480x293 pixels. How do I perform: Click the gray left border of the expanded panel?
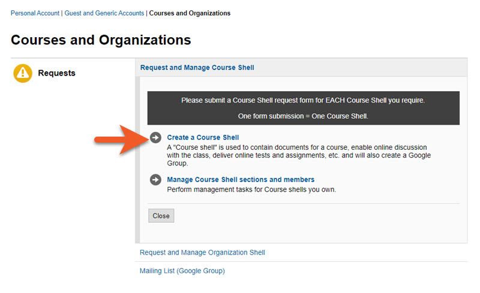point(137,160)
